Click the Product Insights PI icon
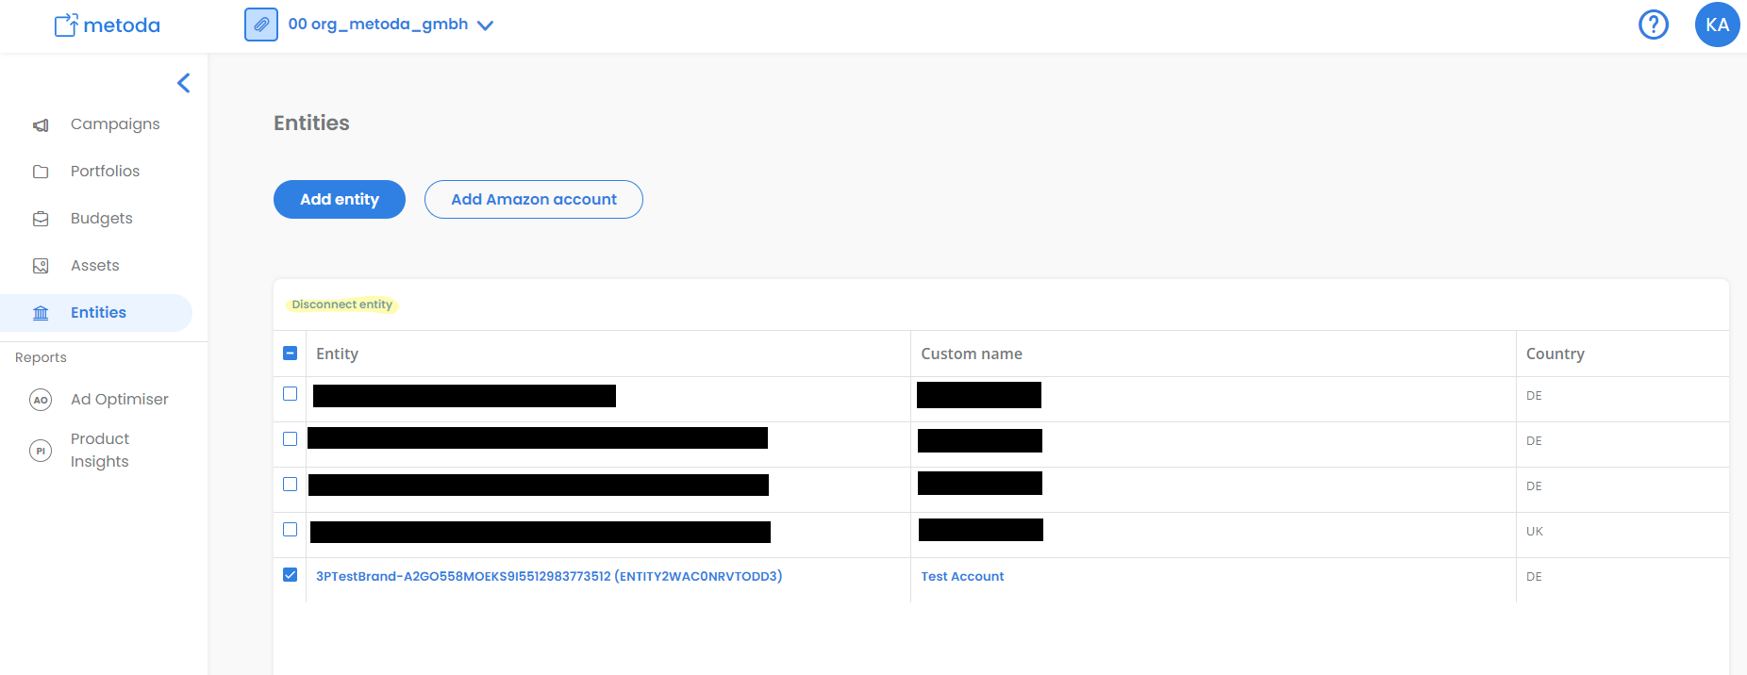This screenshot has height=675, width=1747. click(x=41, y=451)
